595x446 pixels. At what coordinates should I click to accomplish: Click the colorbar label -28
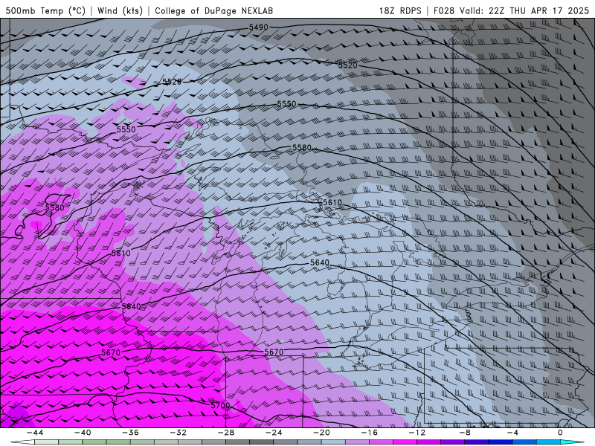[x=226, y=433]
